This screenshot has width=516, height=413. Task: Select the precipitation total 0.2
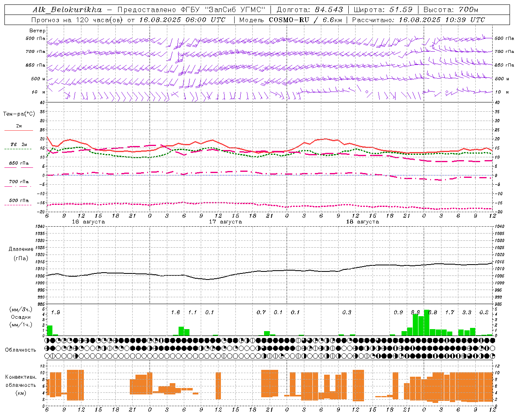(x=484, y=313)
